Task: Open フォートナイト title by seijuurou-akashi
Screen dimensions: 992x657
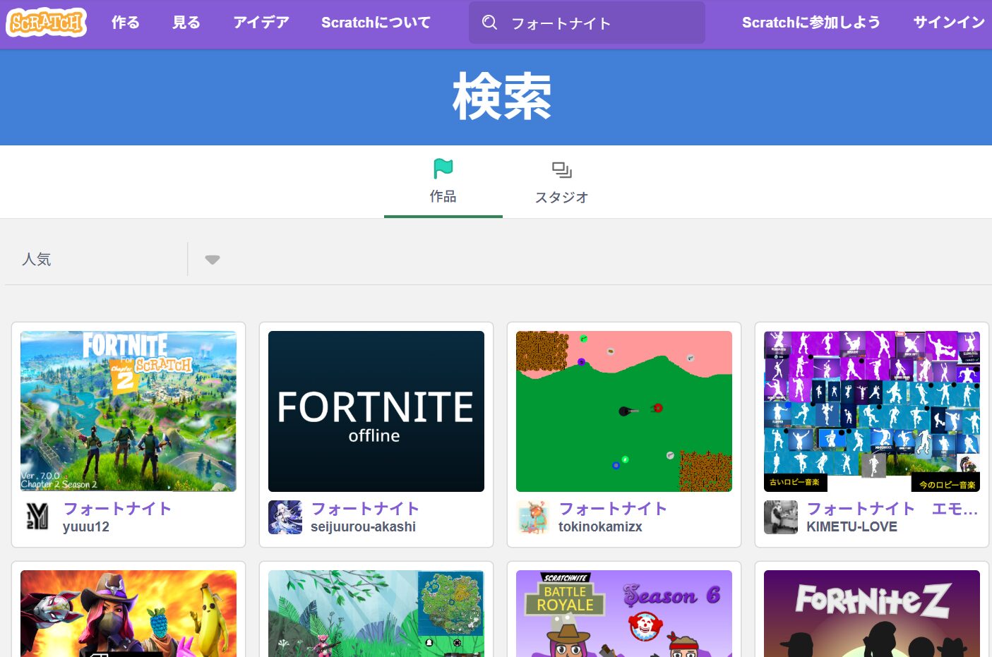Action: coord(365,509)
